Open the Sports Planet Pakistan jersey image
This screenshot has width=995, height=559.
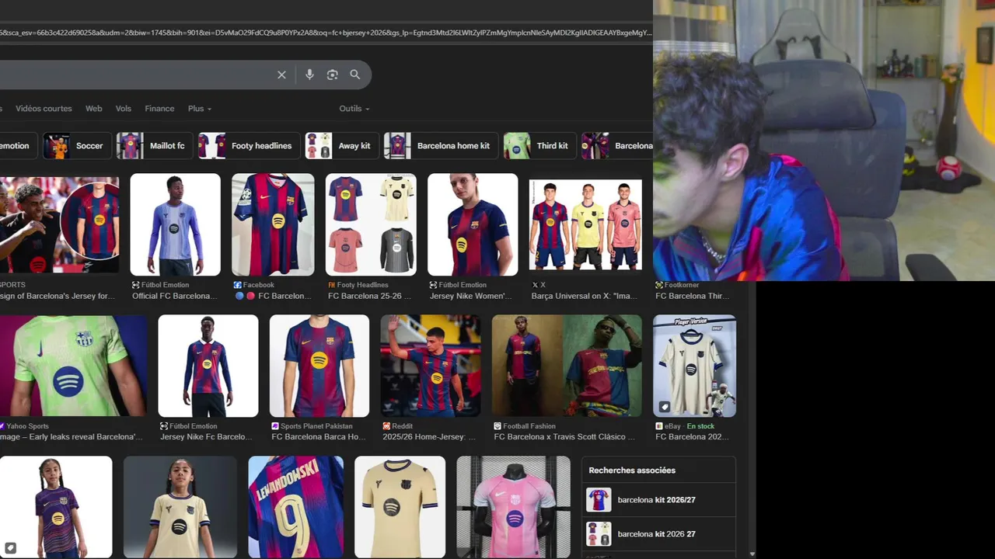319,366
